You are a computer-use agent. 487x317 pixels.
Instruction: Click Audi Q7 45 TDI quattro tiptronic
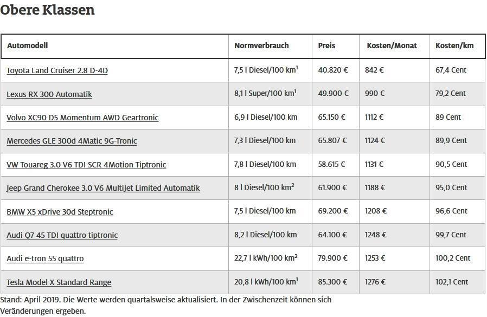[x=62, y=235]
